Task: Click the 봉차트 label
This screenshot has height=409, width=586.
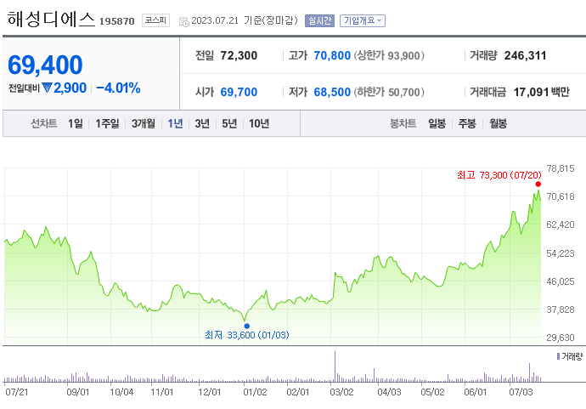Action: (403, 123)
